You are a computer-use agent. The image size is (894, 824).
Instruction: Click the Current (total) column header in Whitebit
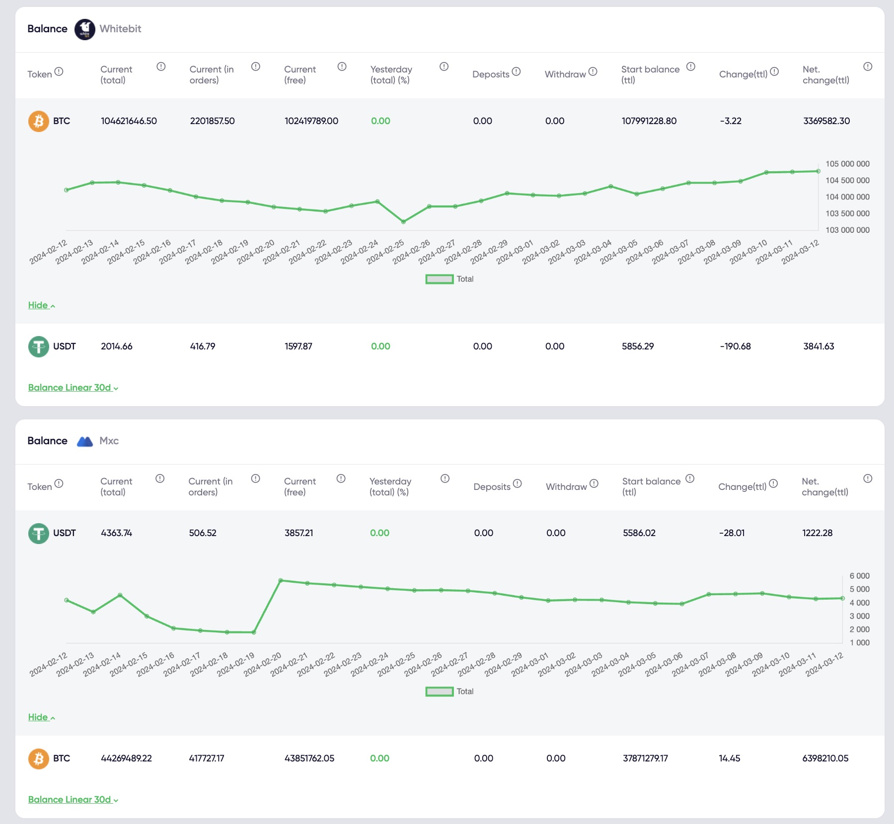click(116, 74)
